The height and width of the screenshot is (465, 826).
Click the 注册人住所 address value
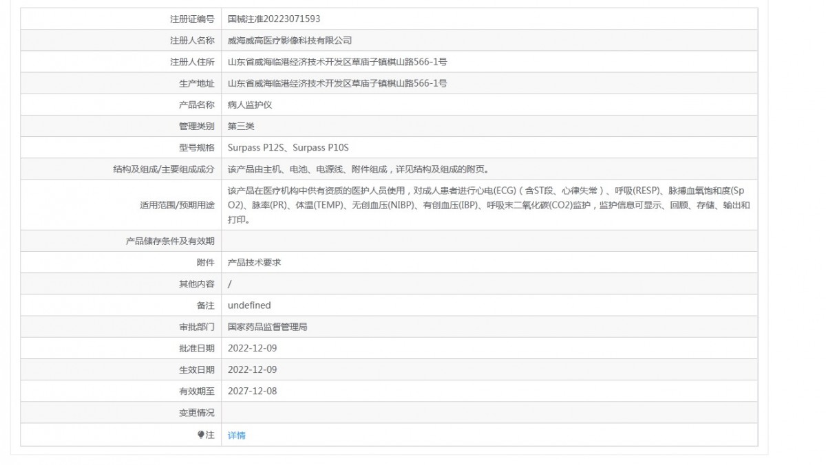coord(337,62)
